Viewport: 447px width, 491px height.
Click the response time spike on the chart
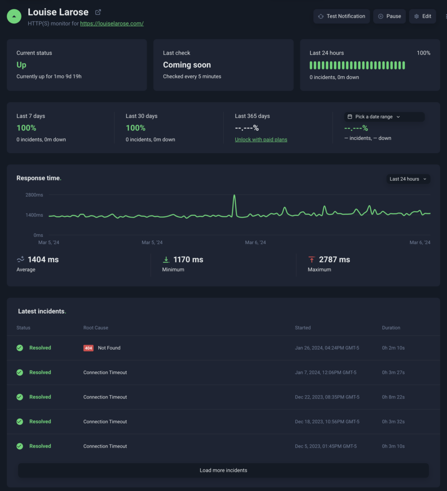coord(234,197)
